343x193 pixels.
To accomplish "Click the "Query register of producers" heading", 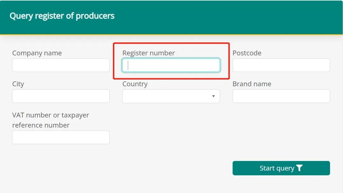I will coord(62,16).
